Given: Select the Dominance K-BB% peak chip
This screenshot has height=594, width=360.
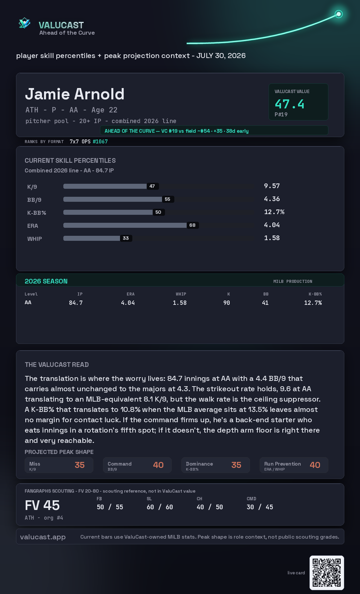Looking at the screenshot, I should [x=216, y=465].
